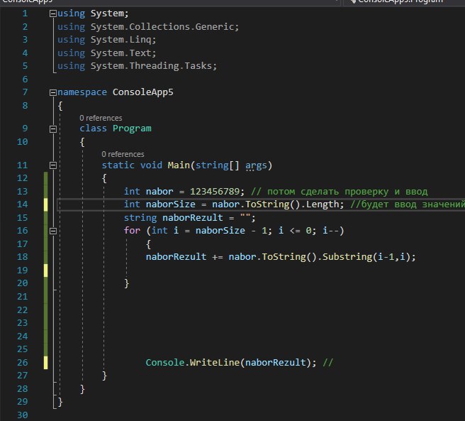Collapse the Main method outline toggle
465x421 pixels.
[52, 166]
